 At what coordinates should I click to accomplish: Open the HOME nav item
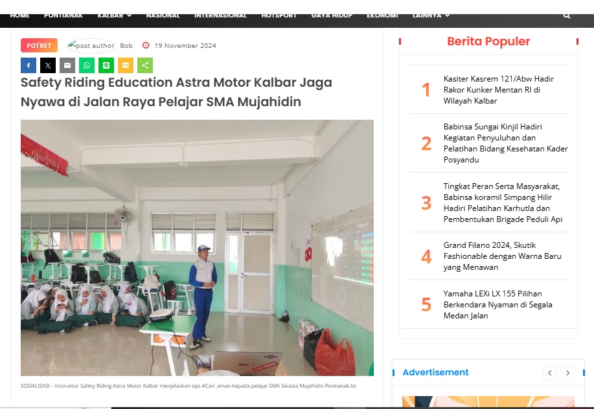coord(19,16)
